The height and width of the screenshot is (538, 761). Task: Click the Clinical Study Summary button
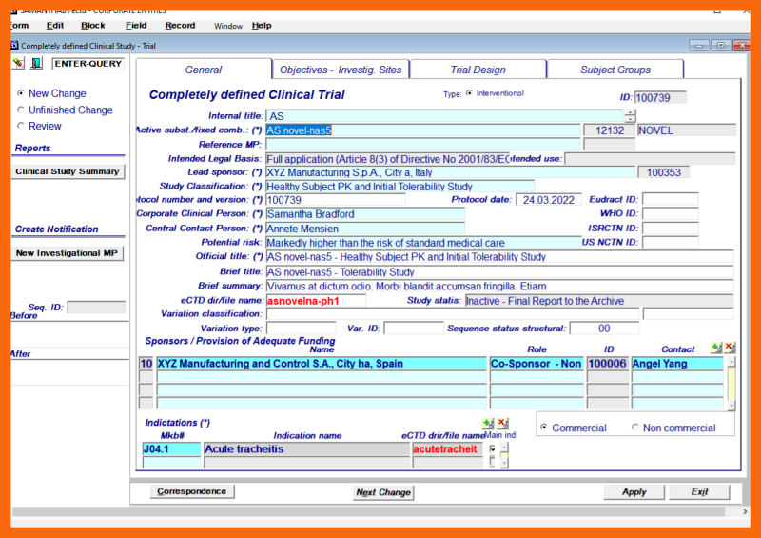tap(68, 171)
